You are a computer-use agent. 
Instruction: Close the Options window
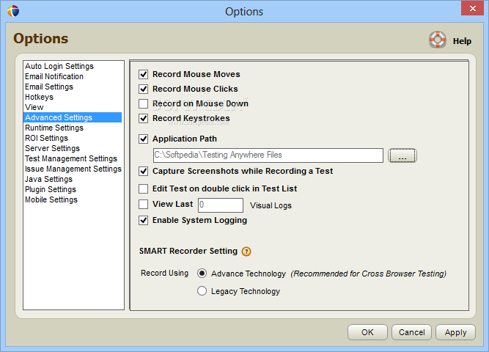pos(472,8)
